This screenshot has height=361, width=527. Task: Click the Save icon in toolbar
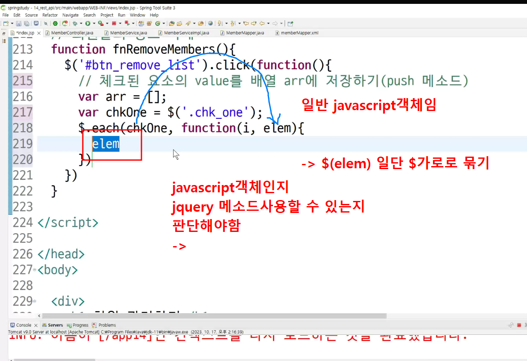pyautogui.click(x=19, y=23)
